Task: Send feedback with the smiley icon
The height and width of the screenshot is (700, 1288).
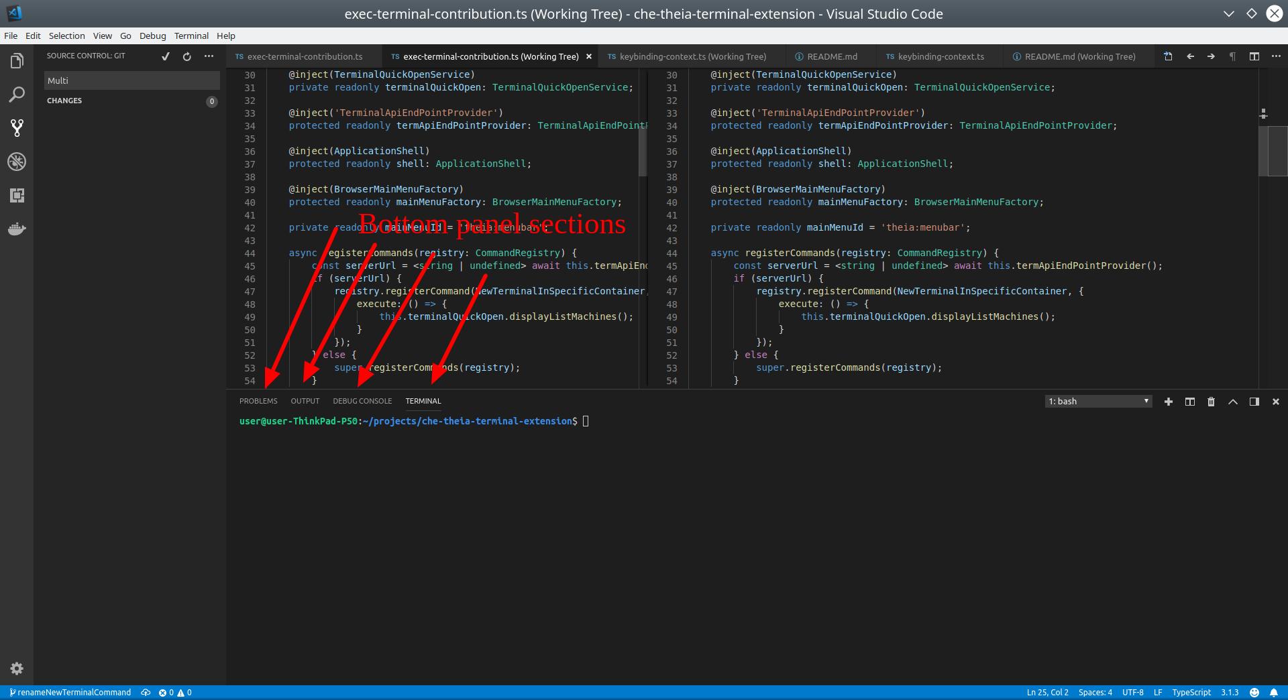Action: coord(1254,693)
